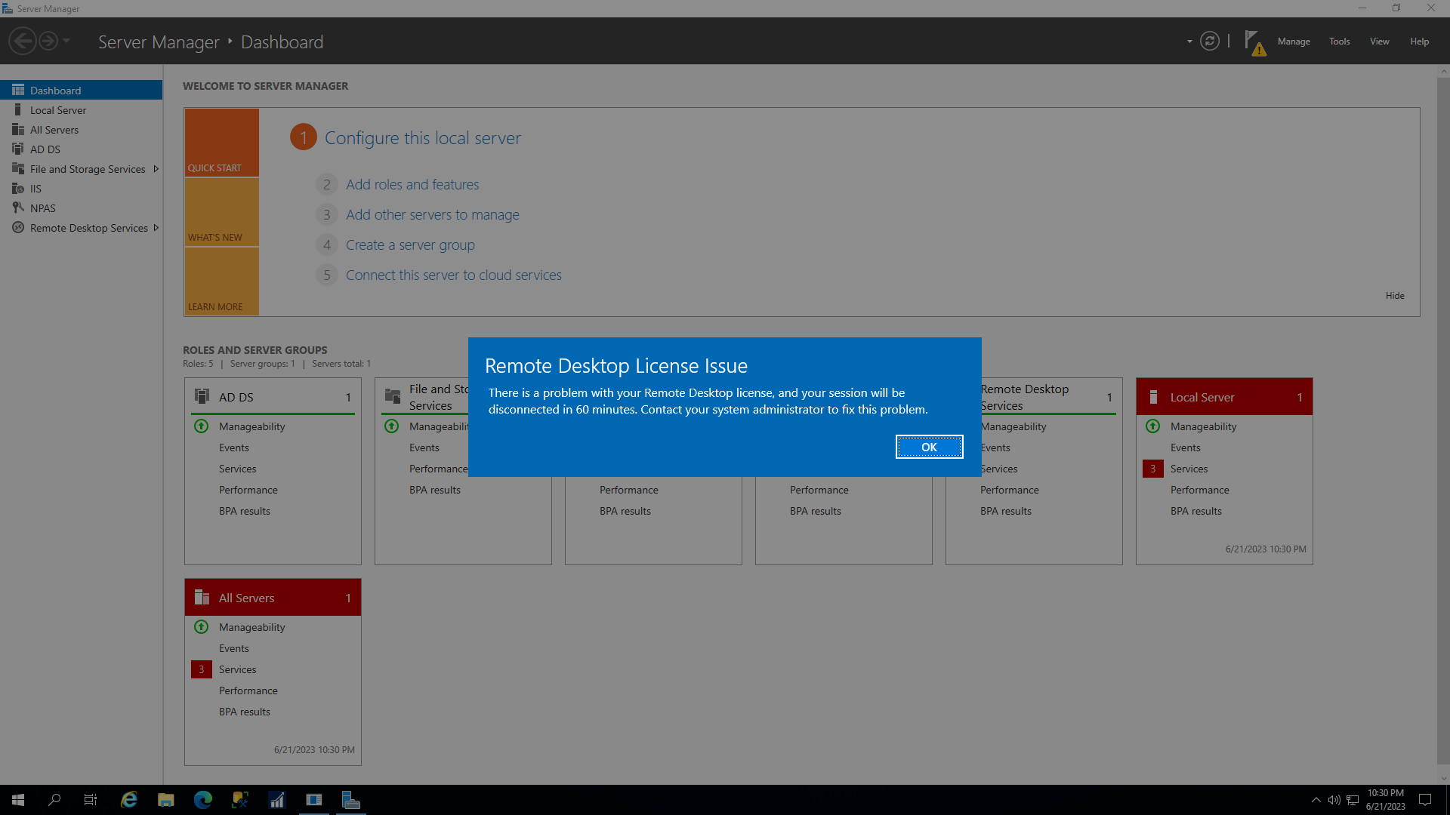Open the Manage menu
Screen dimensions: 1450x815
pyautogui.click(x=1293, y=41)
